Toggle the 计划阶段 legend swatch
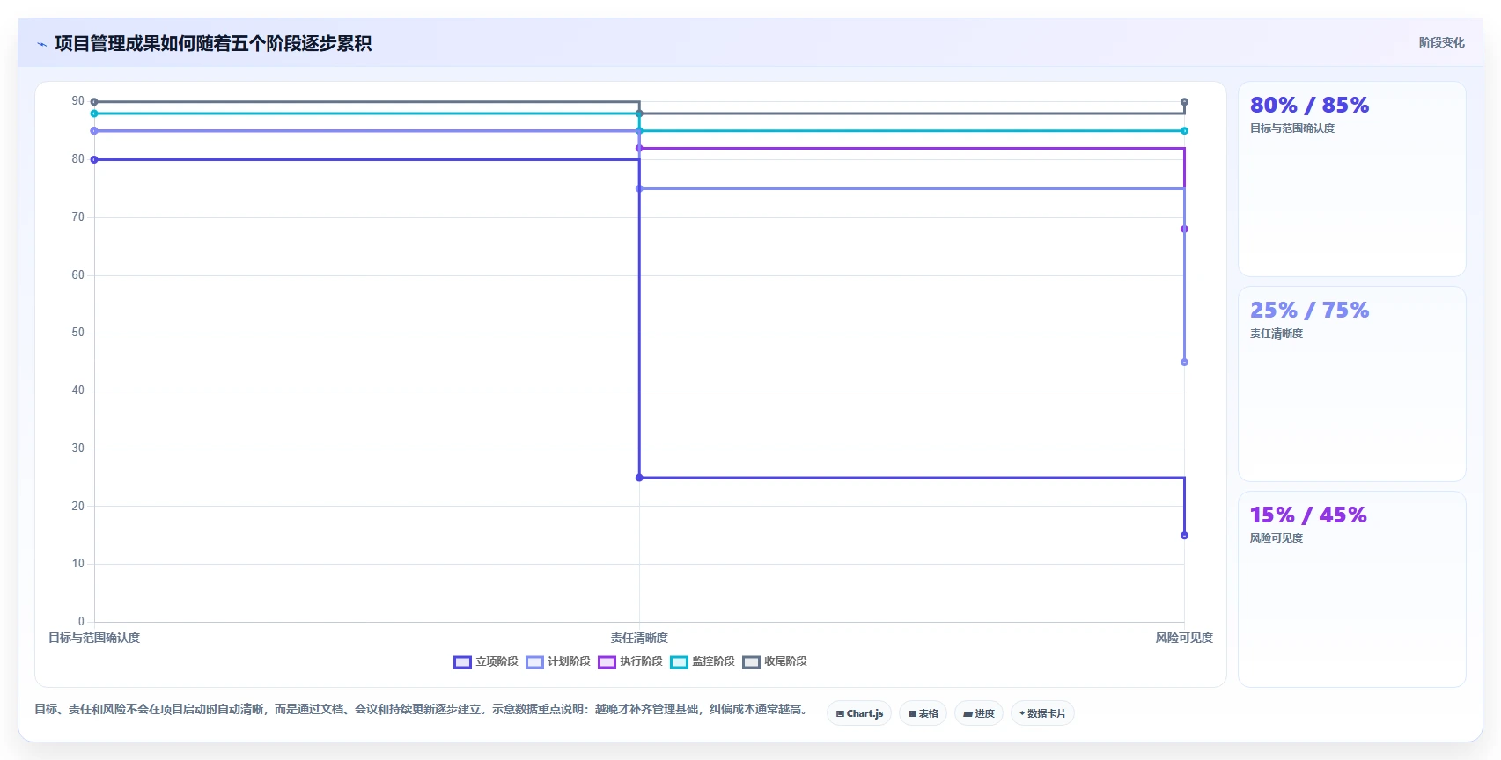The width and height of the screenshot is (1501, 760). click(x=534, y=662)
